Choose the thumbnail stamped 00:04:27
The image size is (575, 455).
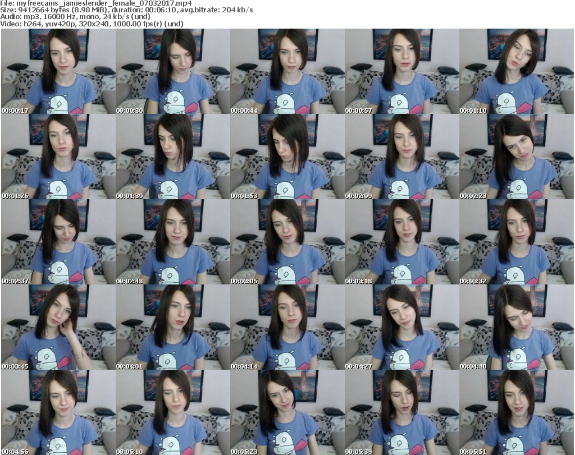(x=402, y=327)
